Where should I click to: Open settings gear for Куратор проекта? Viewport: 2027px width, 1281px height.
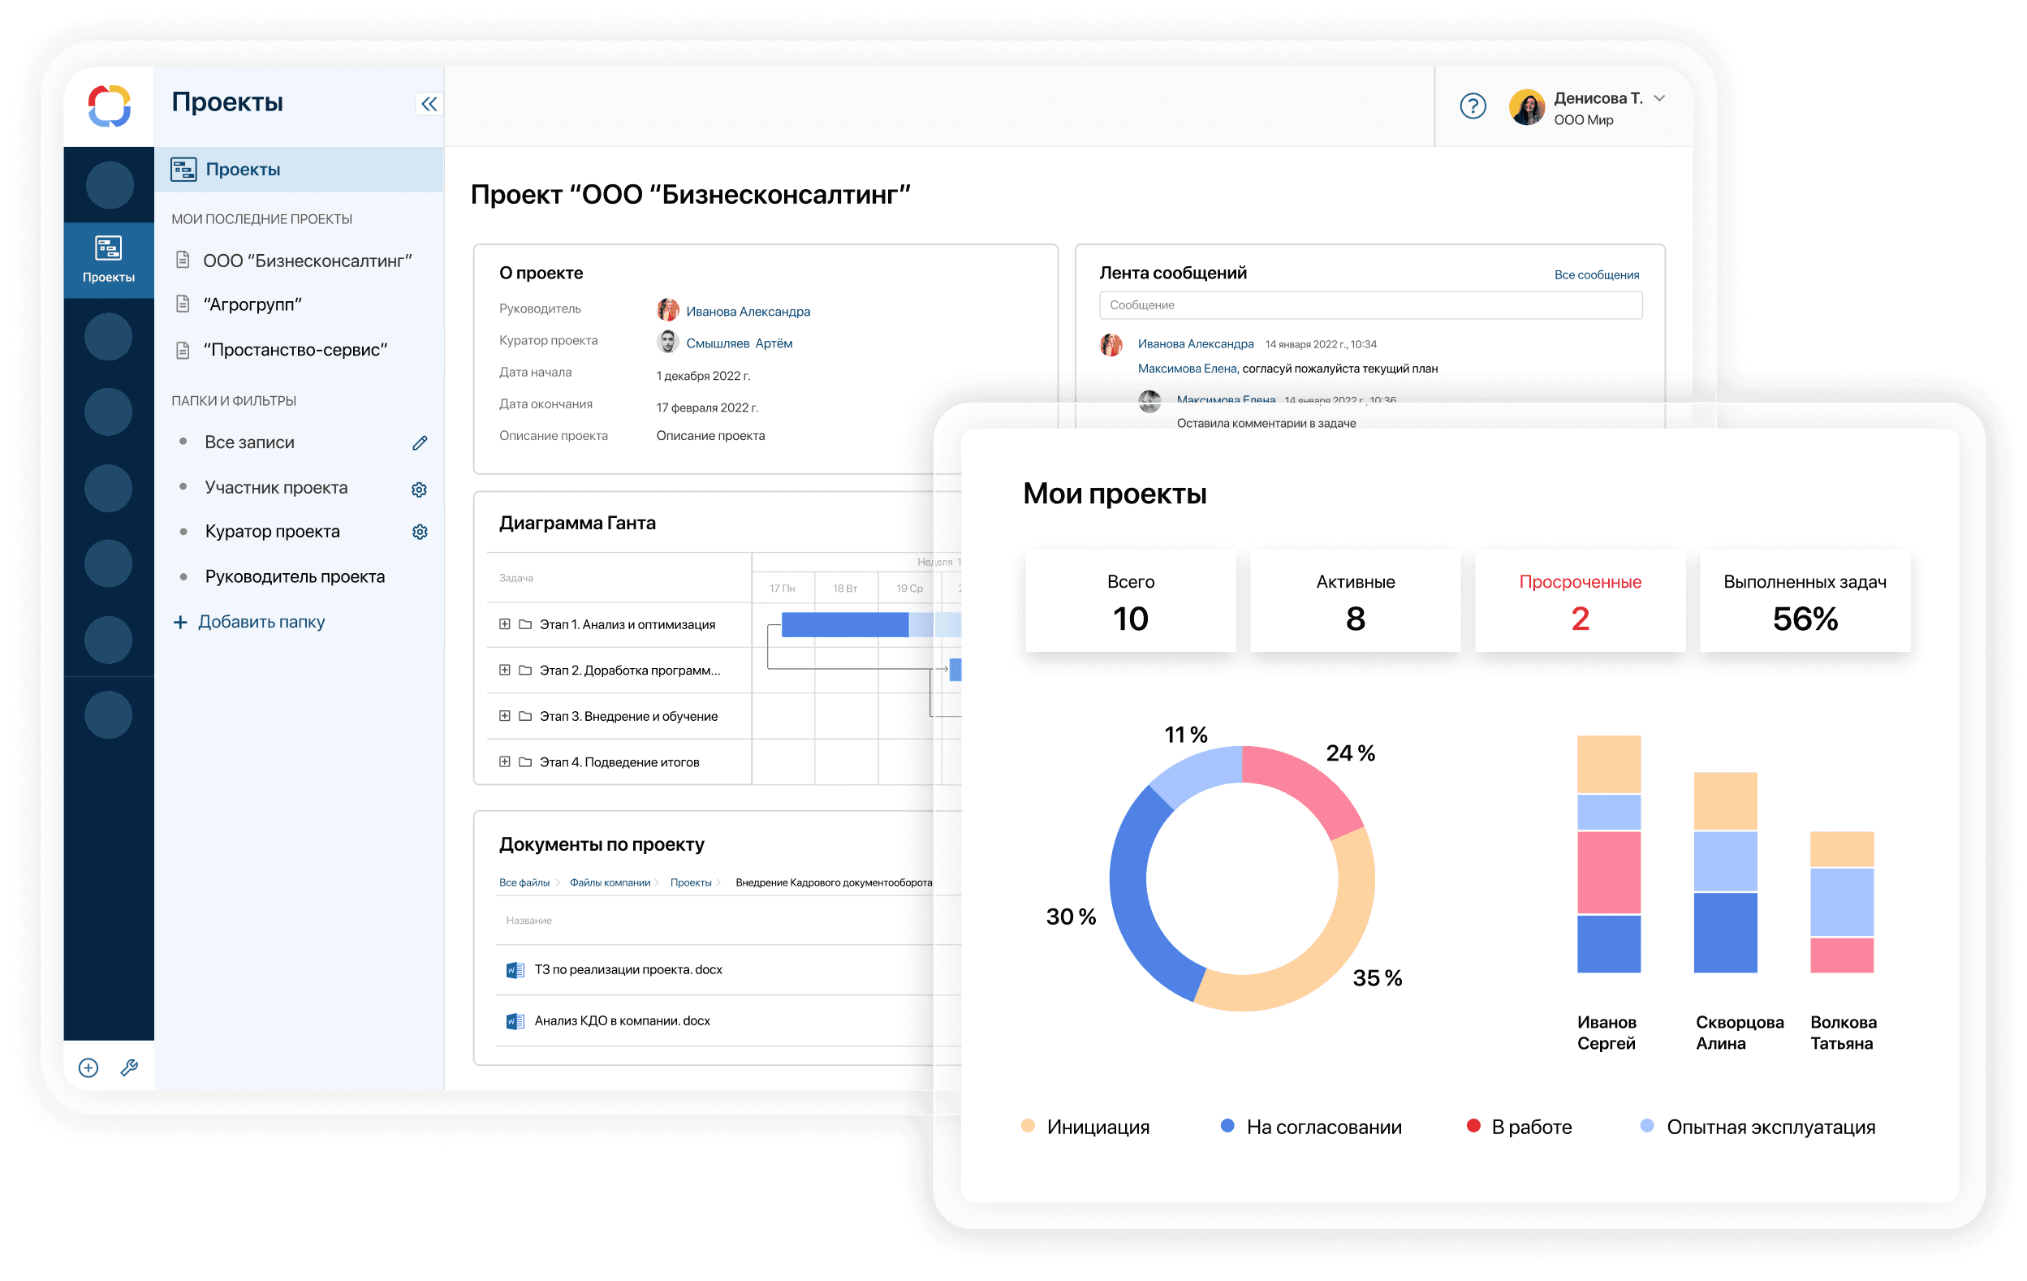pyautogui.click(x=420, y=532)
